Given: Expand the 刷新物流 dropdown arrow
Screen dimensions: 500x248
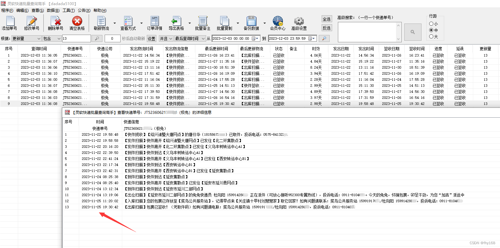Looking at the screenshot, I should (115, 23).
